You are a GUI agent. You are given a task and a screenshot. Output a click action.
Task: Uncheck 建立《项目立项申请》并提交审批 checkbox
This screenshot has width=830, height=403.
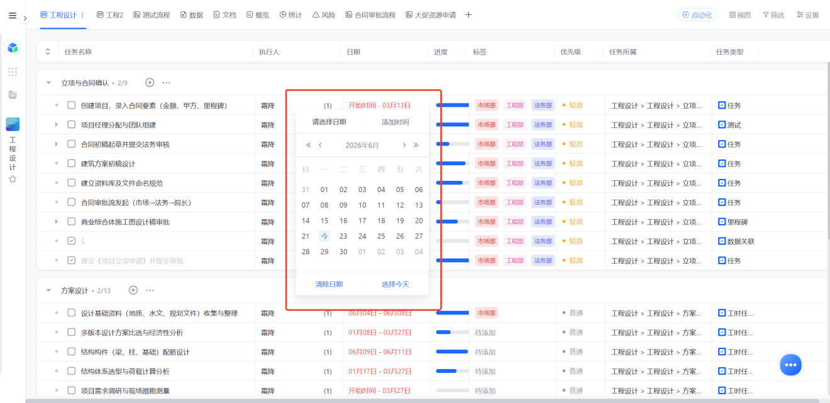coord(72,261)
